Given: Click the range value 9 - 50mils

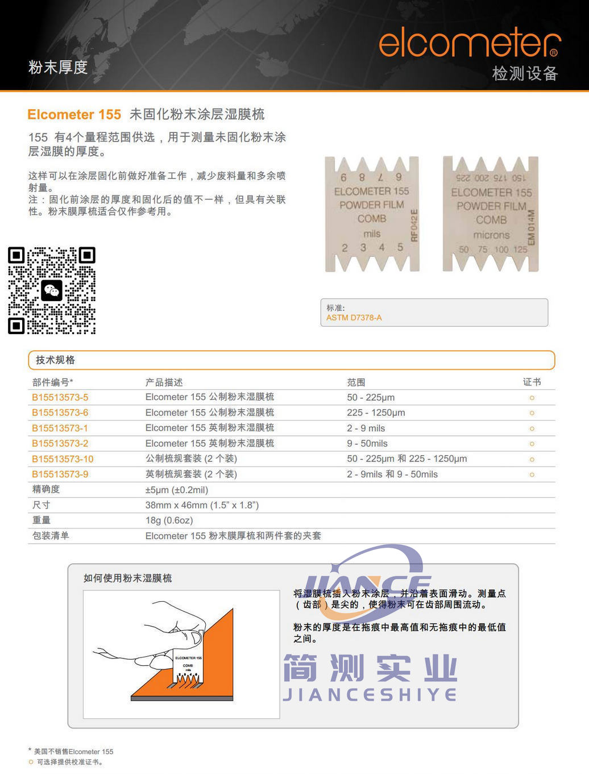Looking at the screenshot, I should pos(367,443).
